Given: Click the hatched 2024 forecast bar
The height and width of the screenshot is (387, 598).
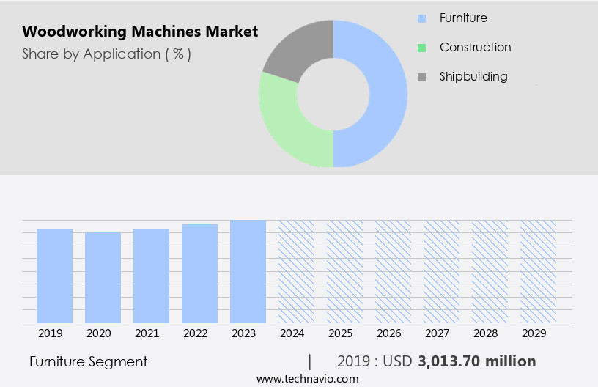Looking at the screenshot, I should (296, 271).
